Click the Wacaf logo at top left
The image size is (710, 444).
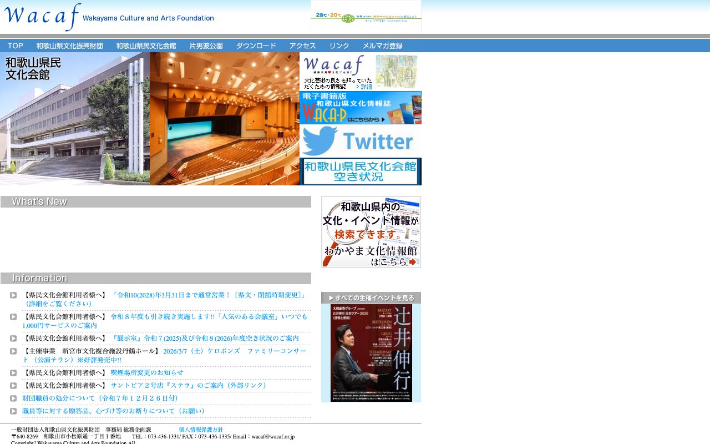42,17
